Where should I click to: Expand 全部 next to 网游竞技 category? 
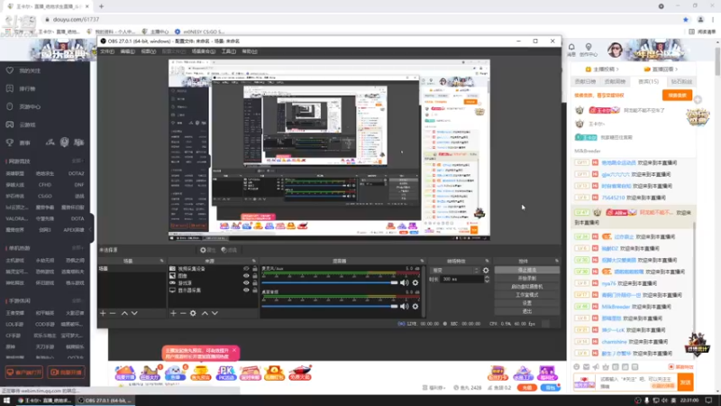click(x=78, y=161)
